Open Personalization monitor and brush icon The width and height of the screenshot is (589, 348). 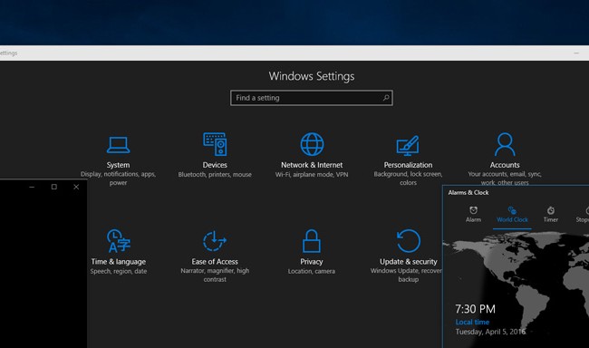click(408, 145)
